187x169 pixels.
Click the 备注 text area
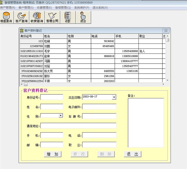pyautogui.click(x=146, y=122)
